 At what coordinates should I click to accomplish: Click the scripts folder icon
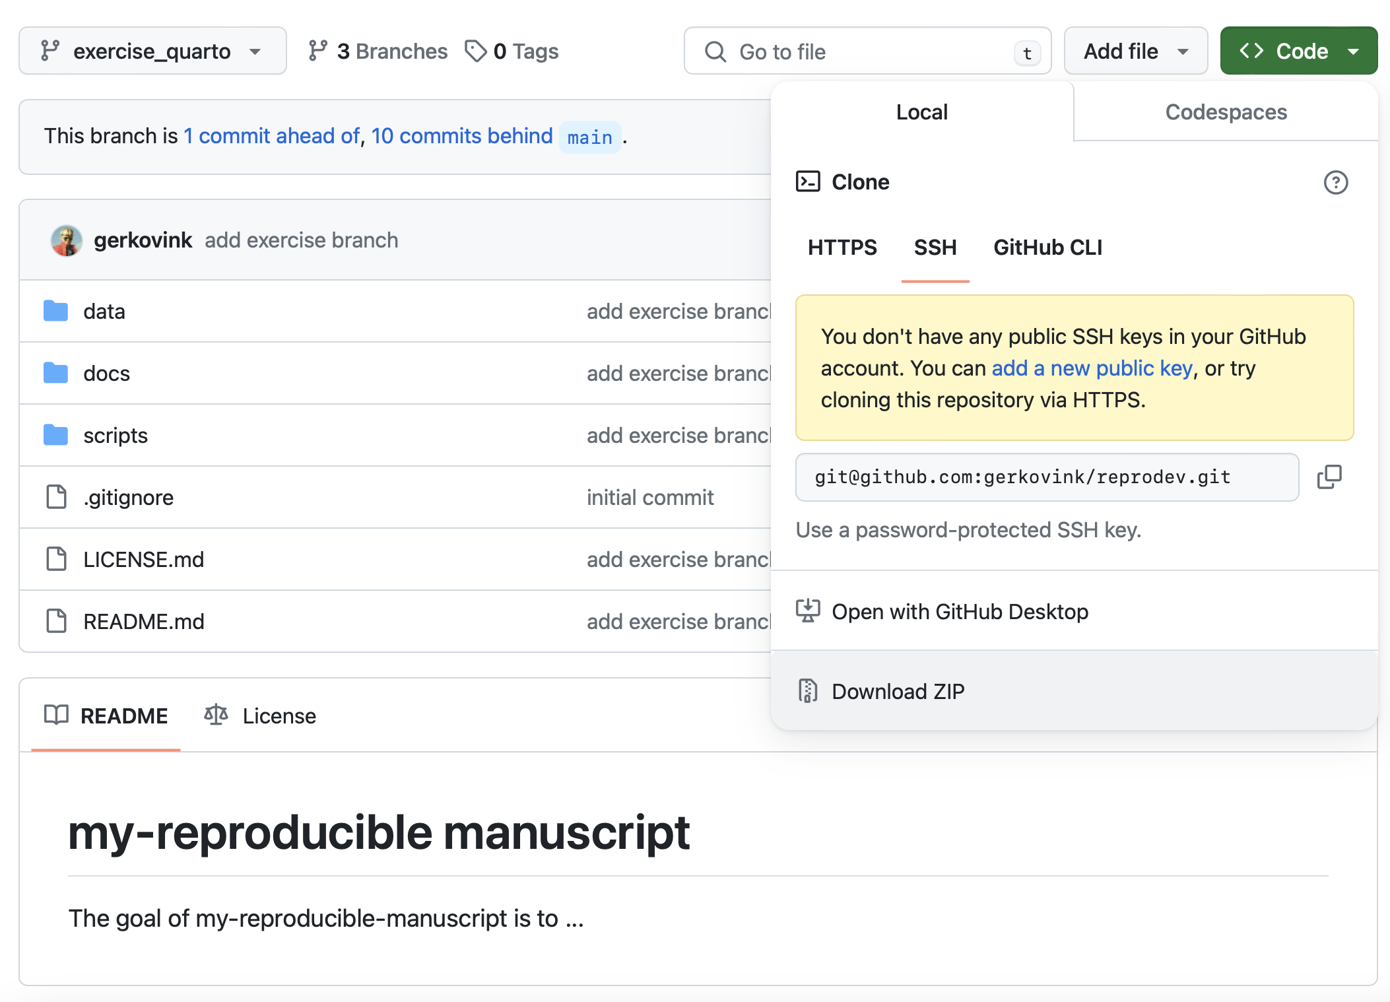[x=56, y=435]
